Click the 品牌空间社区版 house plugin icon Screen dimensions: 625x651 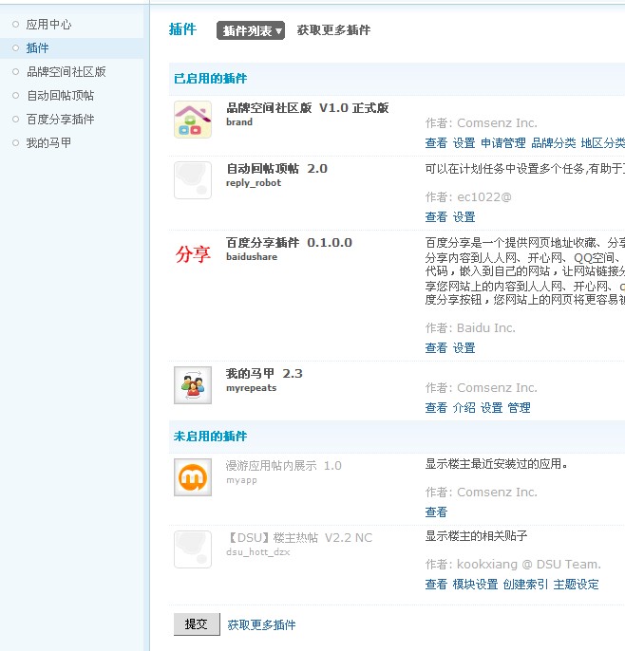click(x=193, y=120)
